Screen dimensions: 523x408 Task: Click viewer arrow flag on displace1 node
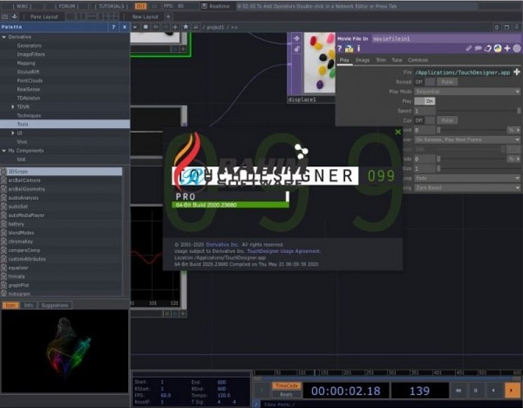[x=296, y=38]
